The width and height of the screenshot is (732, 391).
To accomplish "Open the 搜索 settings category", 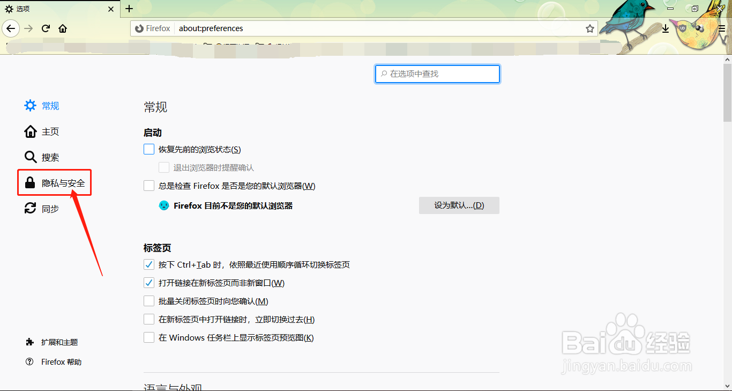I will pos(42,157).
